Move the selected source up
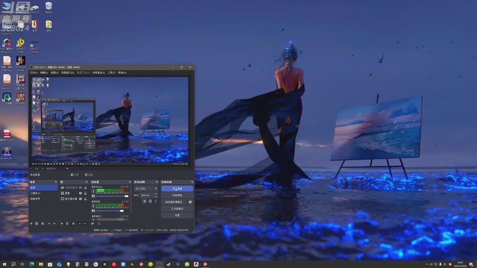Viewport: 477px width, 268px height. coord(80,224)
